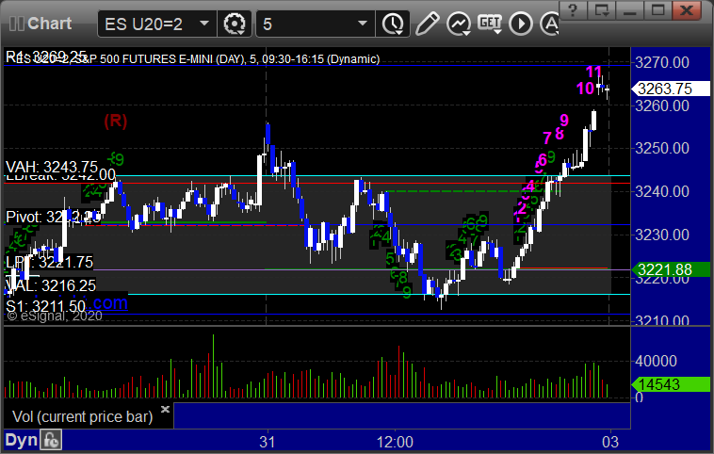Image resolution: width=714 pixels, height=454 pixels.
Task: Expand the interval 5 dropdown arrow
Action: tap(363, 24)
